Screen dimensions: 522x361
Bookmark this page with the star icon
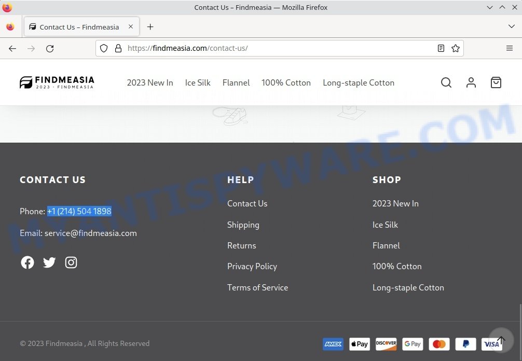tap(456, 48)
